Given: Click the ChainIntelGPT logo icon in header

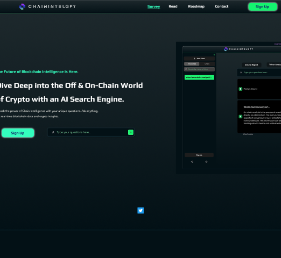Looking at the screenshot, I should [22, 6].
